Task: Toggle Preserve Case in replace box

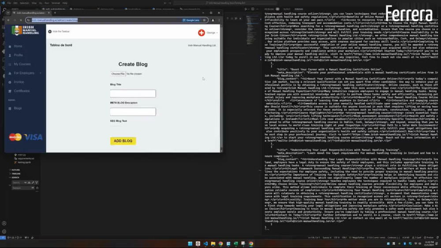Action: (x=33, y=188)
